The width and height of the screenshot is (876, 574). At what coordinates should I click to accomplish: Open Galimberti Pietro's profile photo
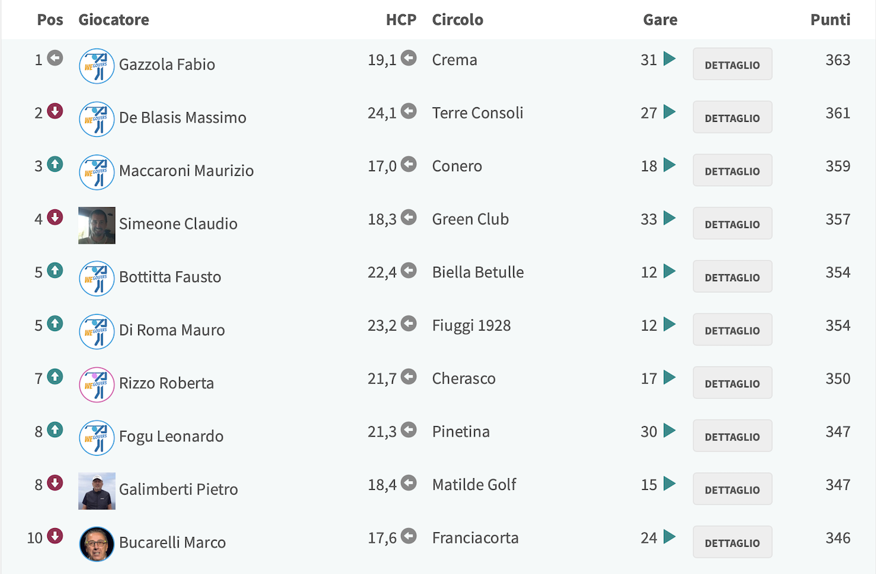[96, 491]
